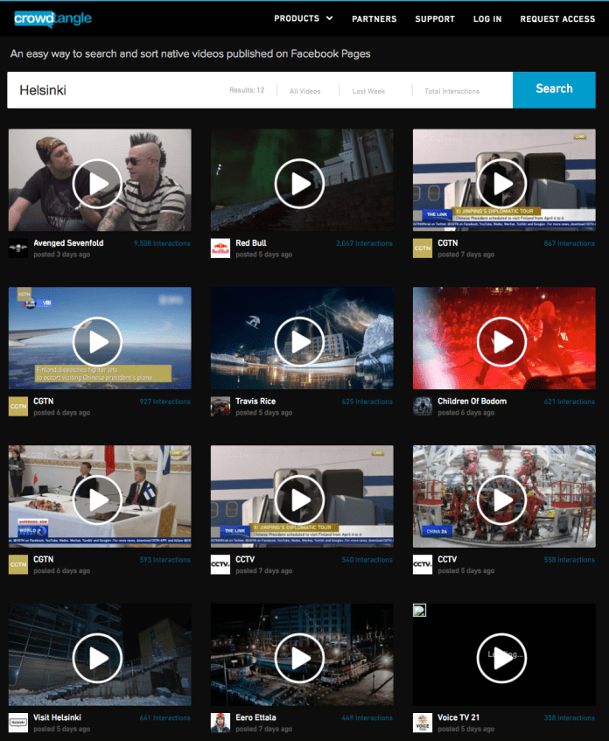The image size is (609, 741).
Task: Expand the Products dropdown menu
Action: point(303,18)
